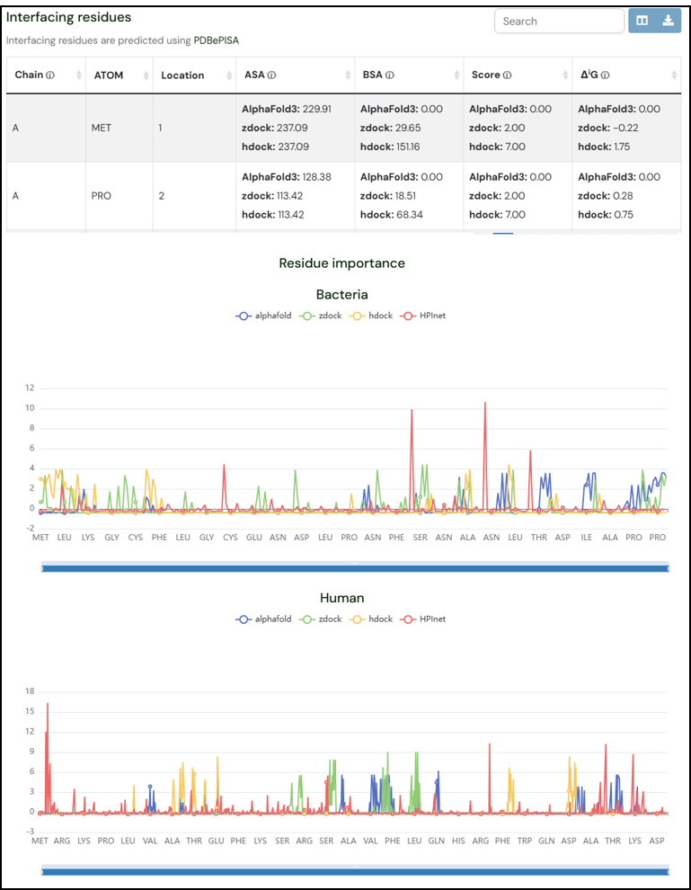Click the info icon next to ASA
691x890 pixels.
tap(271, 76)
